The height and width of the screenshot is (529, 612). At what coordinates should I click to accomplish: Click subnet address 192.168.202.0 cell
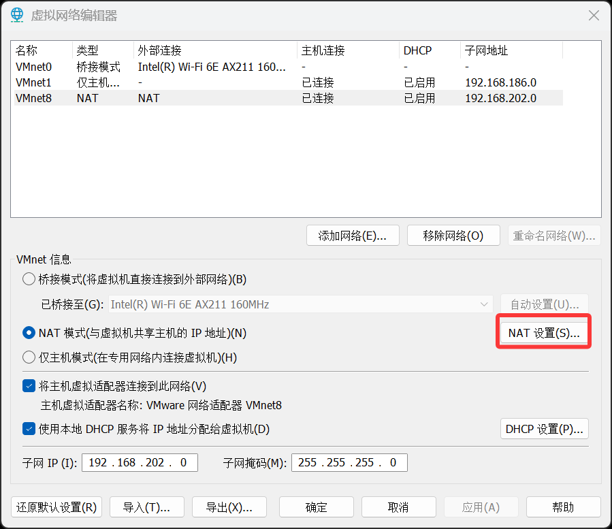coord(501,98)
